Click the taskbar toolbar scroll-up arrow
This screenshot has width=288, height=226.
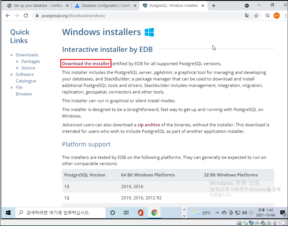tap(184, 210)
